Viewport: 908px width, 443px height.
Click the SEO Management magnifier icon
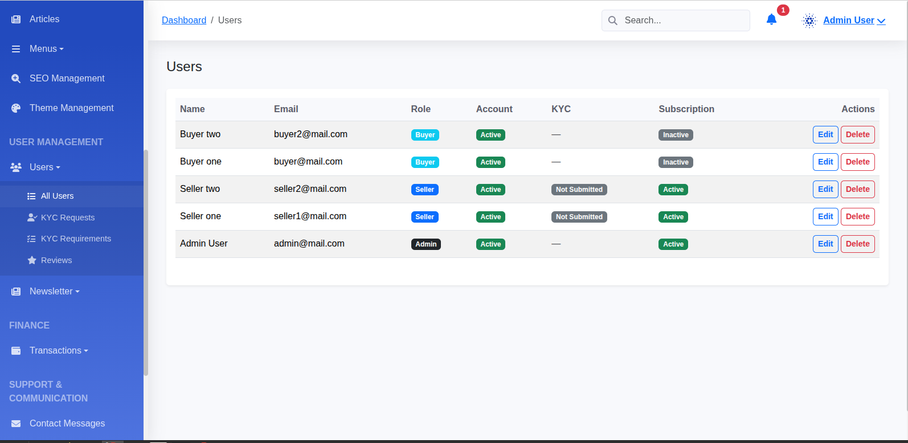16,79
